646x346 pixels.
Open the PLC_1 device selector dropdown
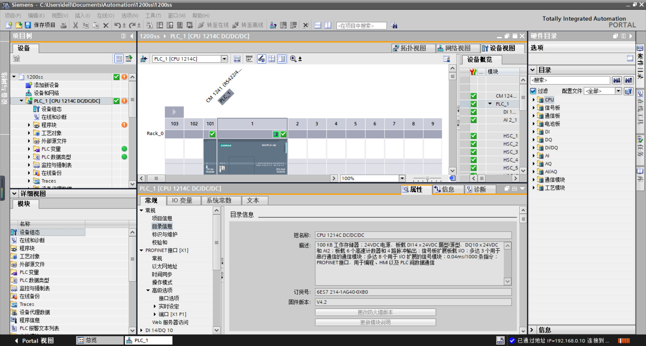coord(224,59)
